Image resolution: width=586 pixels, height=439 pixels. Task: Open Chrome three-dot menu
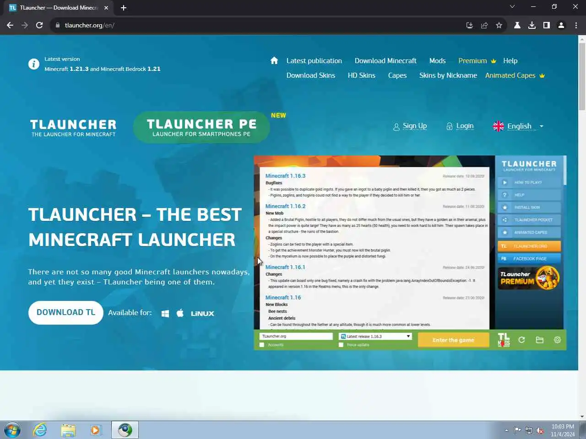(x=576, y=25)
